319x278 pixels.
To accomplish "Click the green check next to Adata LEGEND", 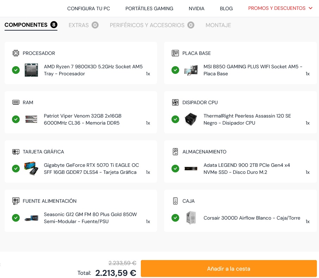I will click(x=175, y=169).
